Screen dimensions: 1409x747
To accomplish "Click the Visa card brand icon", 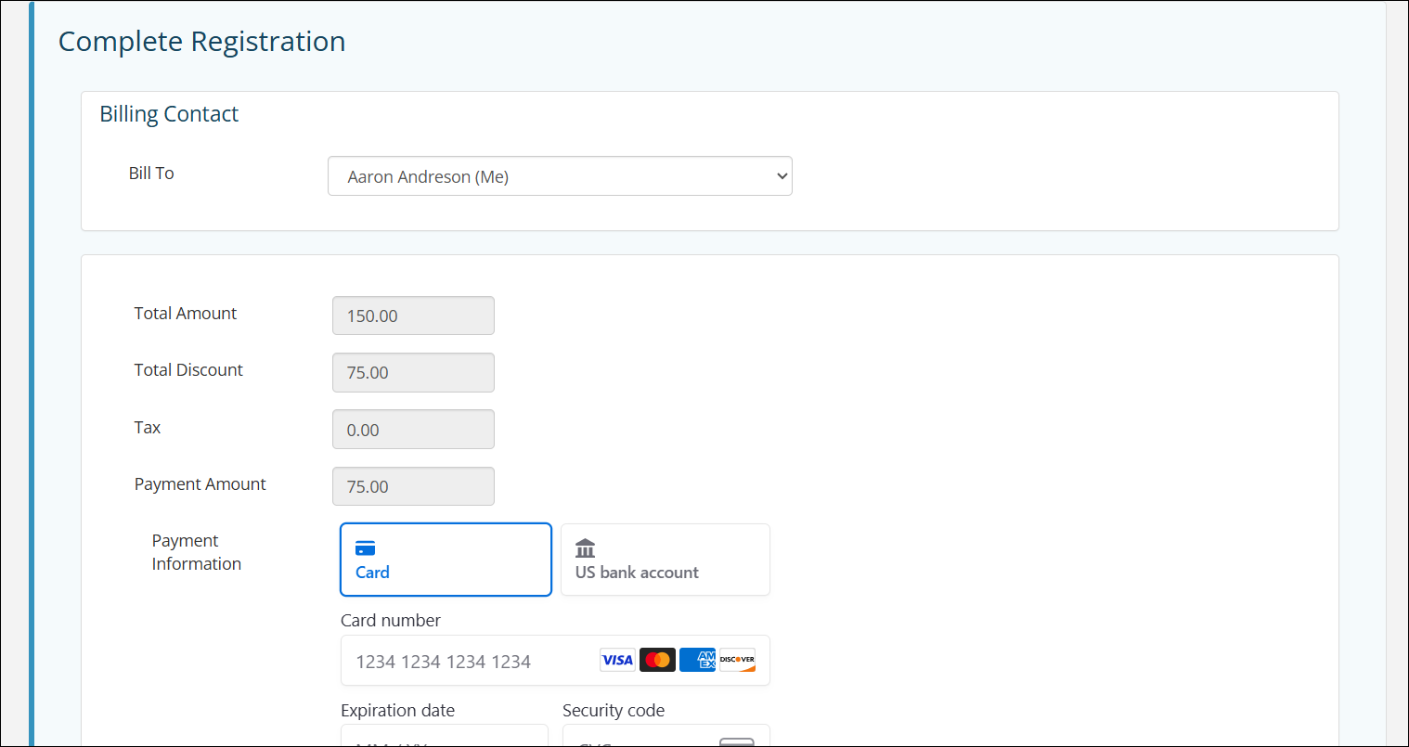I will (x=616, y=660).
